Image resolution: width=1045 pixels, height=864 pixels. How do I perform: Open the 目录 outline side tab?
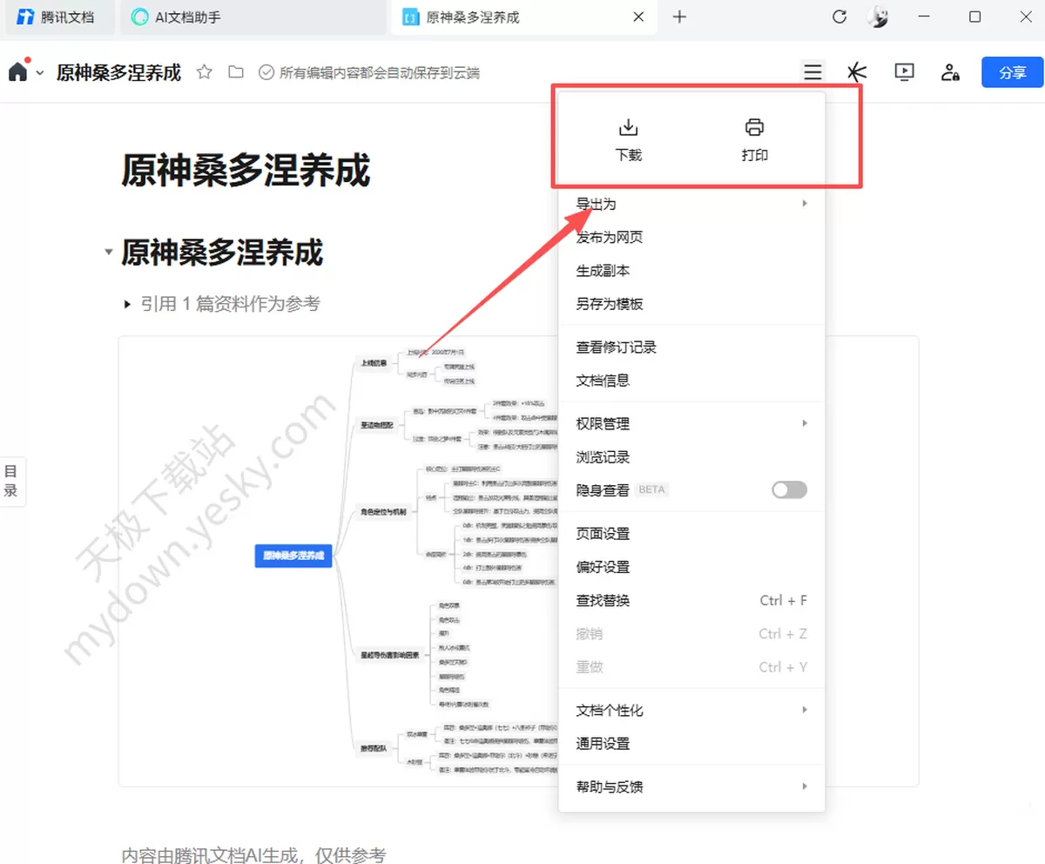point(10,481)
